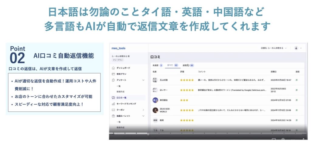
Task: Click the クーポン ticket icon
Action: point(113,110)
